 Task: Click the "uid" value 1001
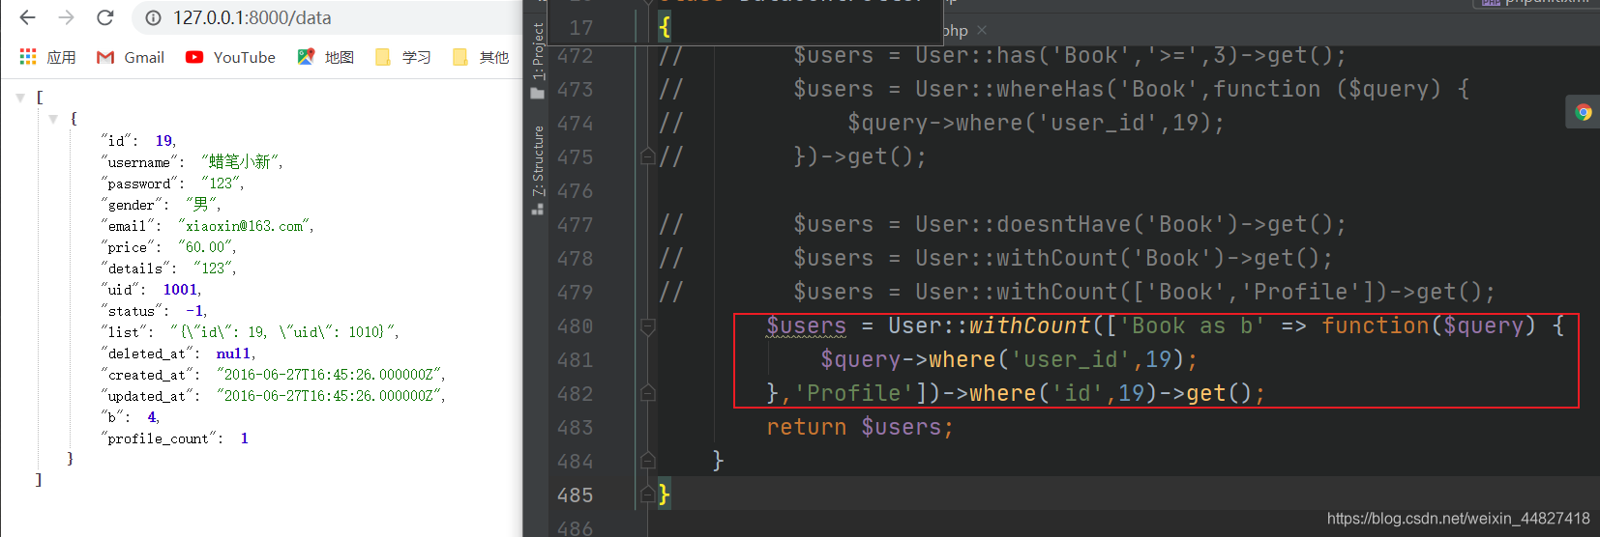(x=180, y=290)
